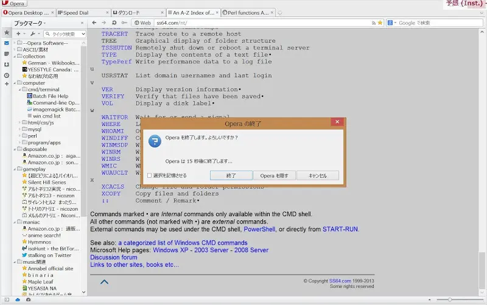Collapse the collection folder

coord(15,56)
